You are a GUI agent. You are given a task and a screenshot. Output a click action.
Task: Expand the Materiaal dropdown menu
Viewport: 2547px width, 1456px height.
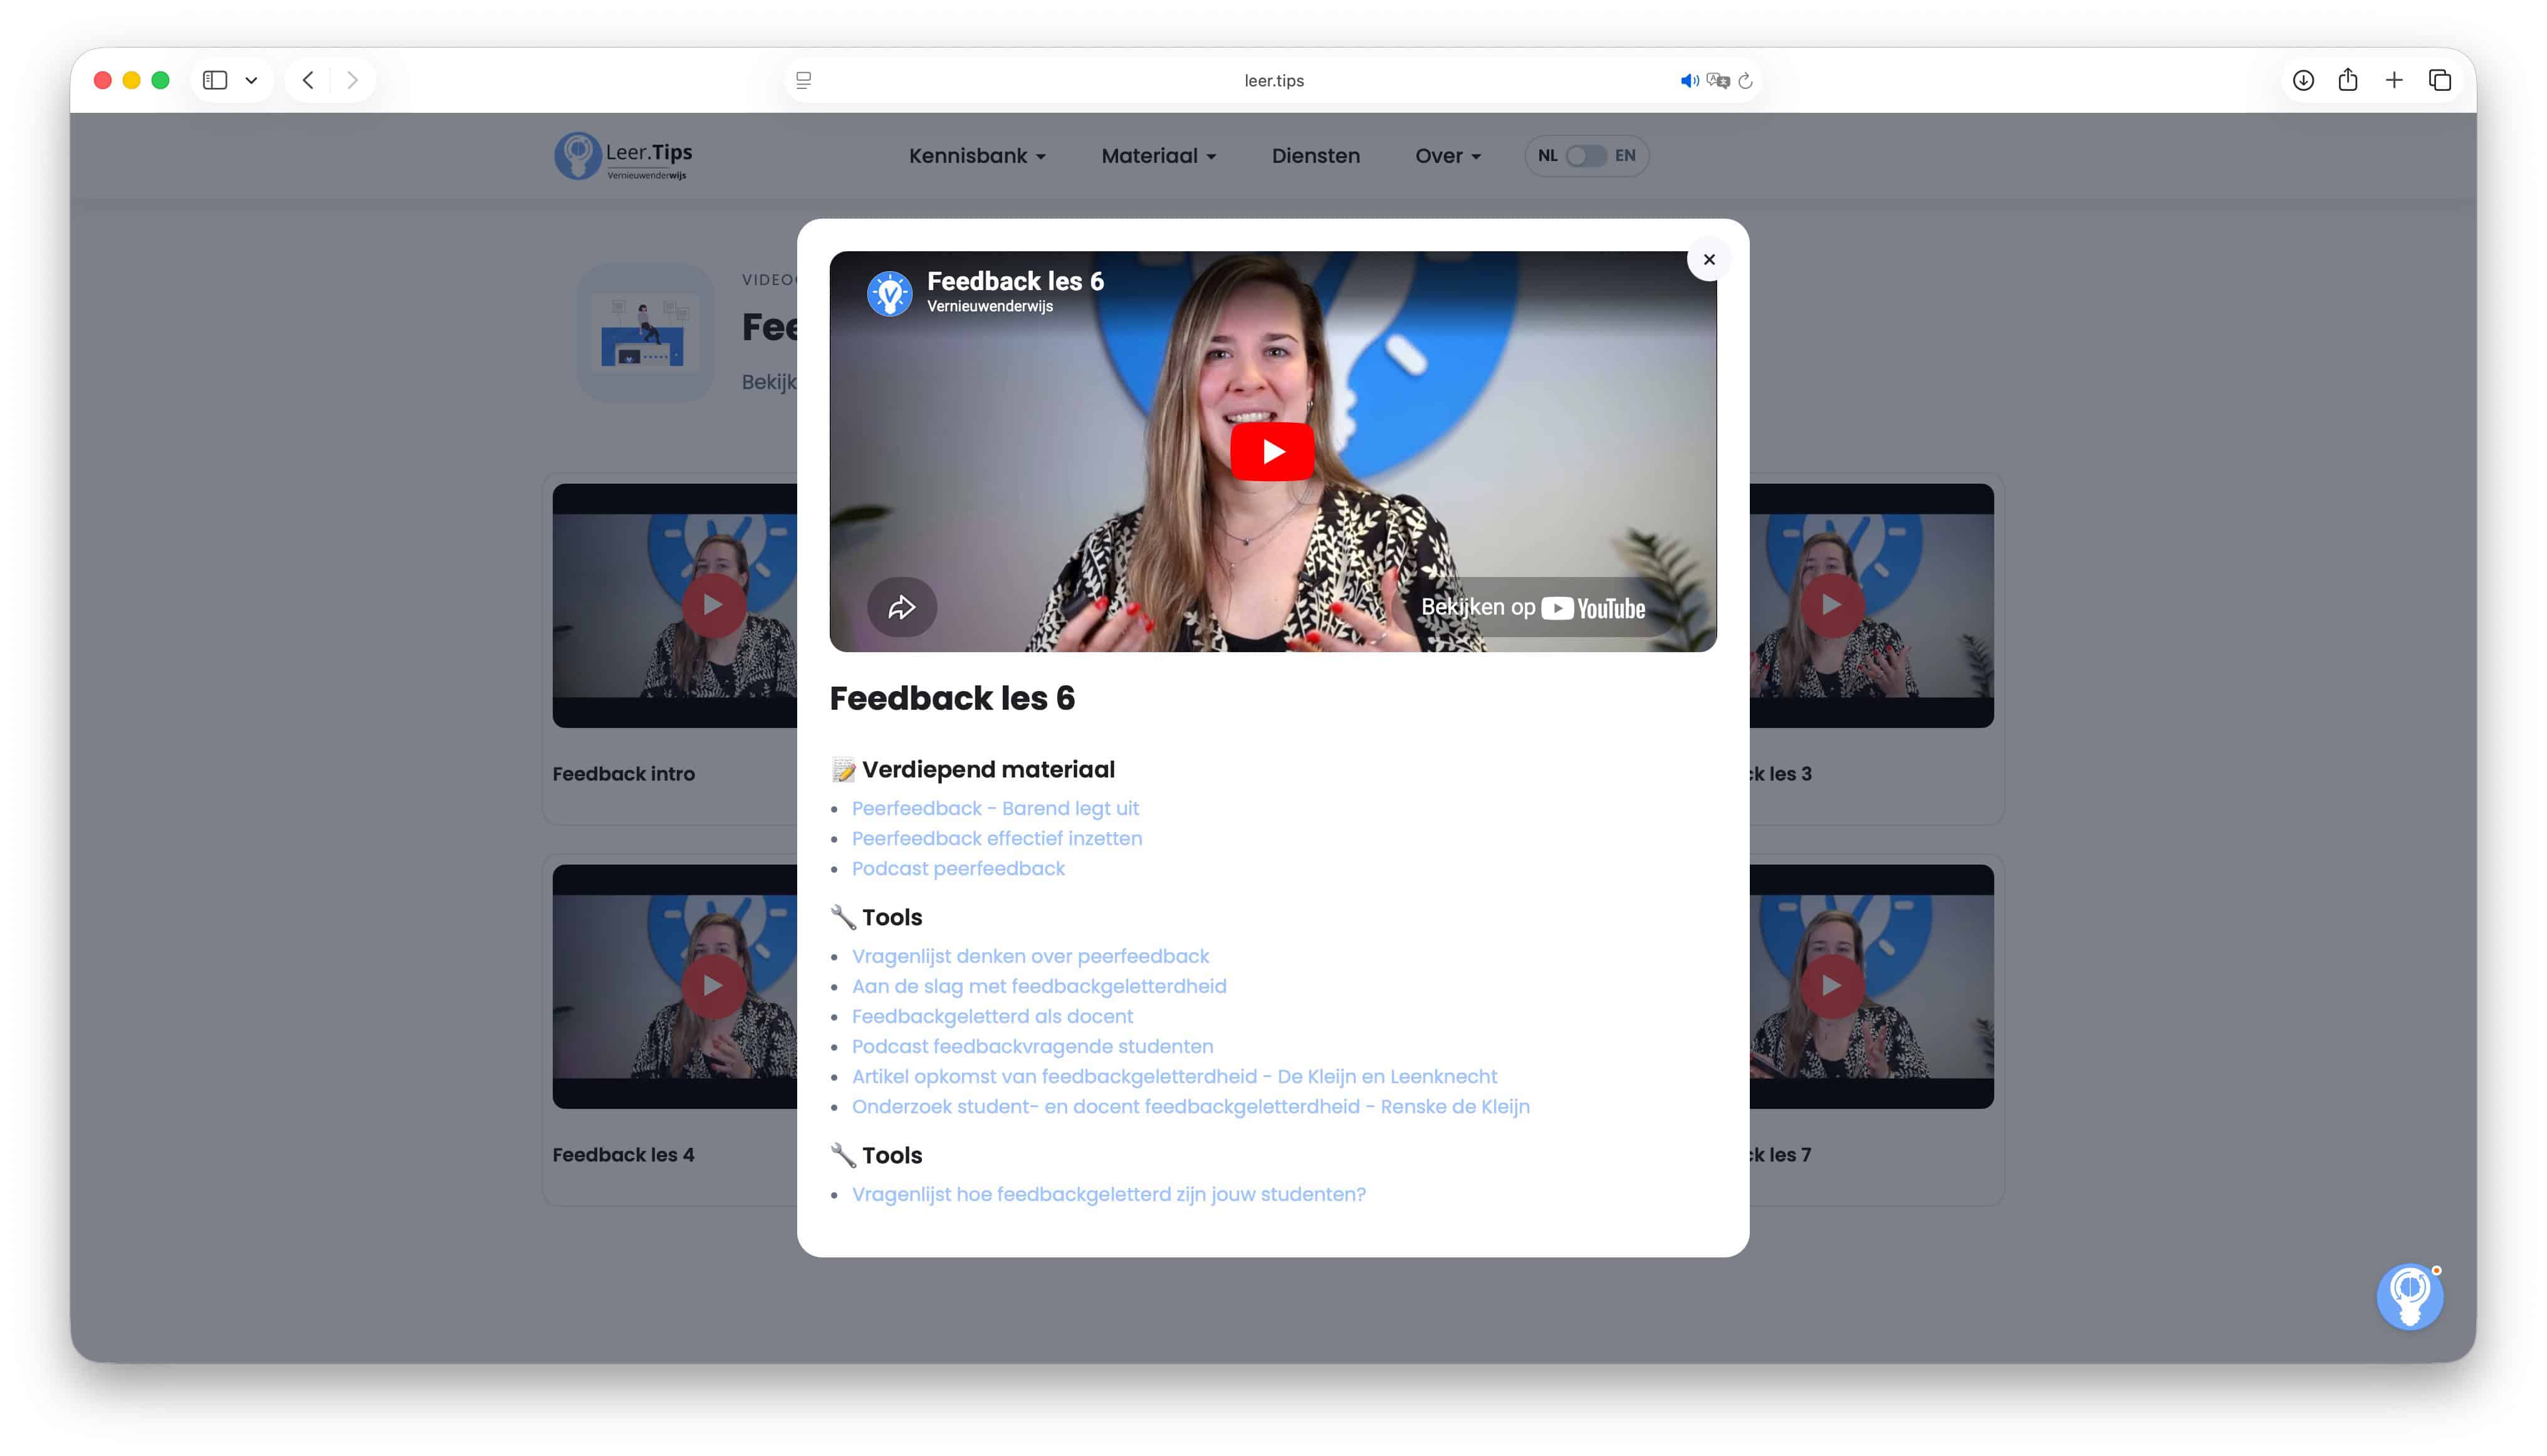click(1158, 156)
